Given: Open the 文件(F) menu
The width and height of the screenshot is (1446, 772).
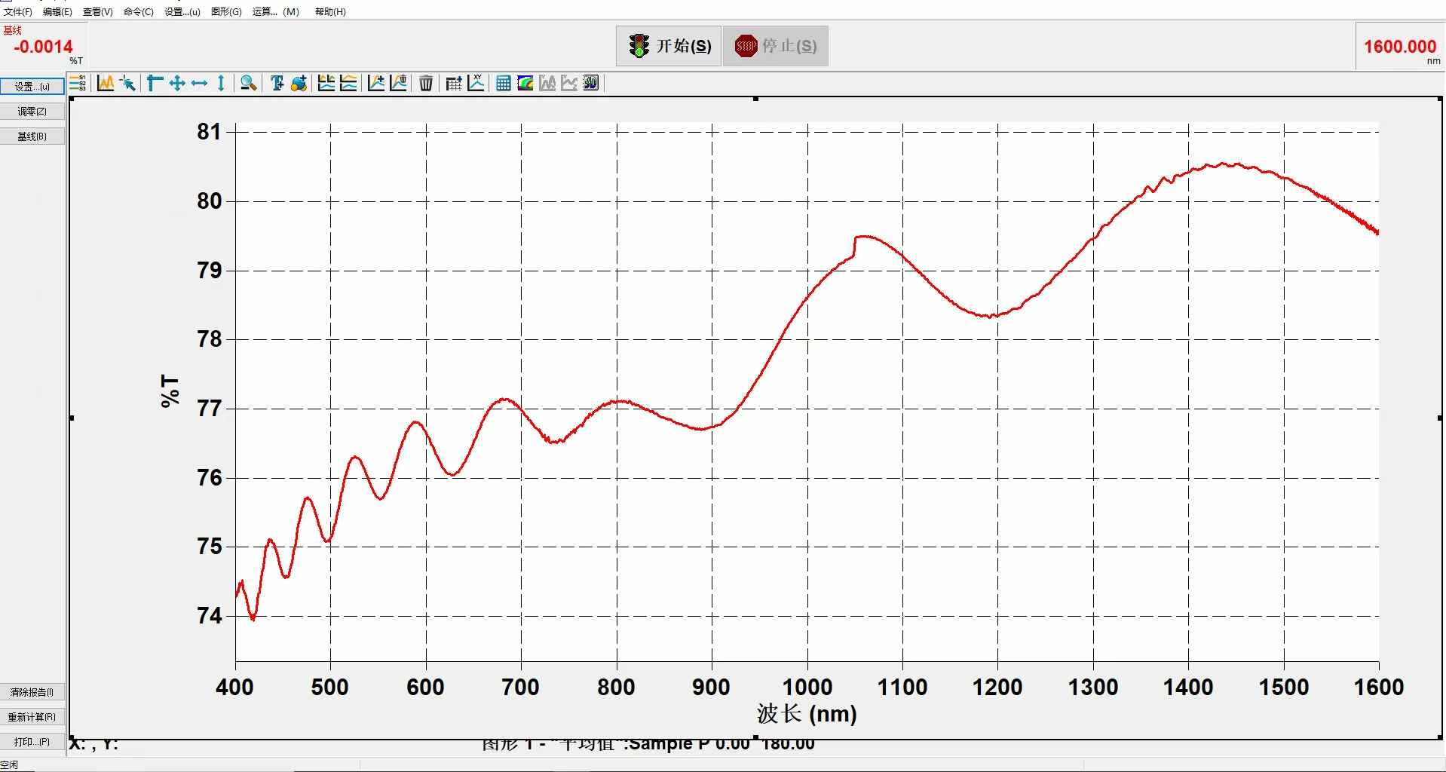Looking at the screenshot, I should pyautogui.click(x=18, y=11).
